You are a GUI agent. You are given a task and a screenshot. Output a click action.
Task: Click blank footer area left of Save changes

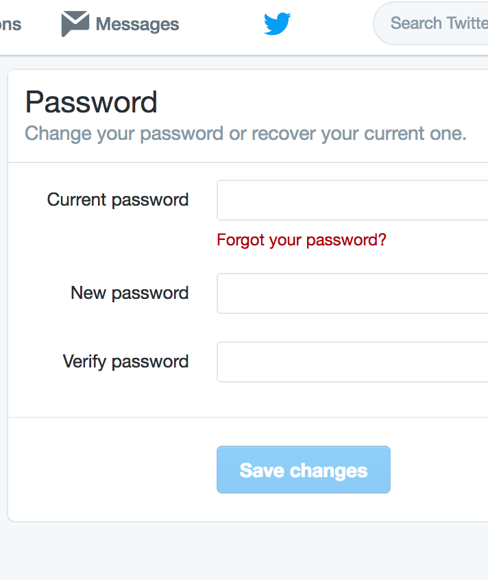tap(111, 470)
